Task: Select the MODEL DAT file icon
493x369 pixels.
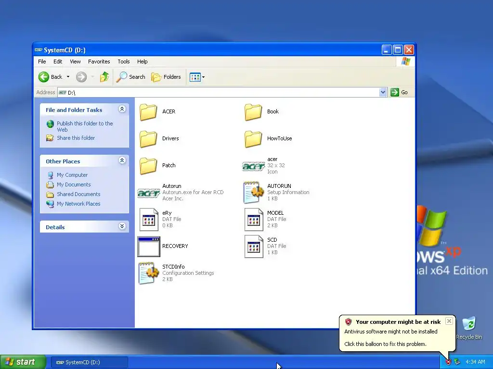Action: point(253,220)
